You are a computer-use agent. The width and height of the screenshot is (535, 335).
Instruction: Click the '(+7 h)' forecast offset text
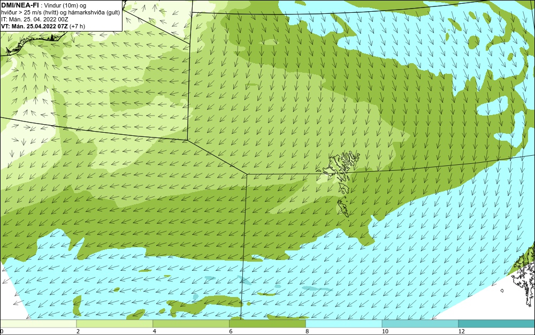(77, 26)
